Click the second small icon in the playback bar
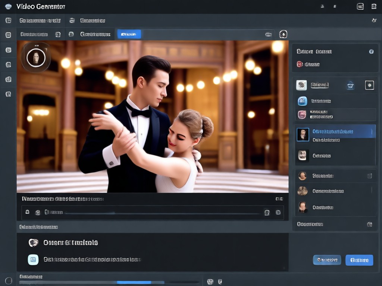Screen dimensions: 382x286 tap(38, 213)
